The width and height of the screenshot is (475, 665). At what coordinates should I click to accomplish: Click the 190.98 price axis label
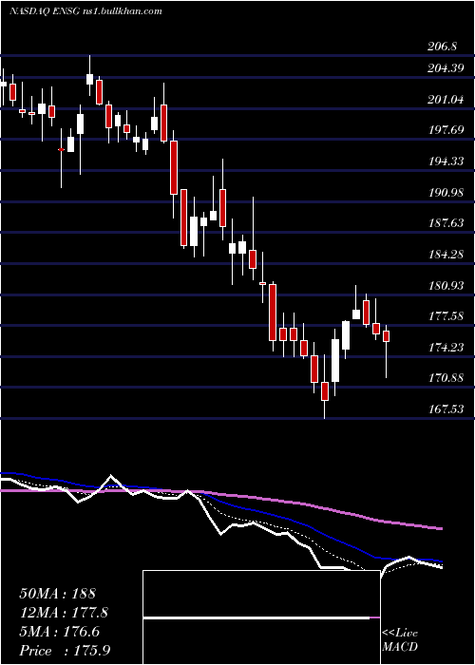pyautogui.click(x=445, y=193)
